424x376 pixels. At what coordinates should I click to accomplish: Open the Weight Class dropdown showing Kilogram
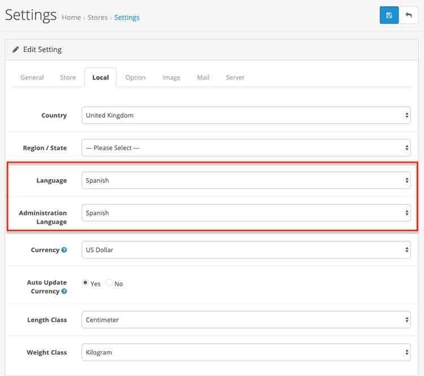point(246,352)
